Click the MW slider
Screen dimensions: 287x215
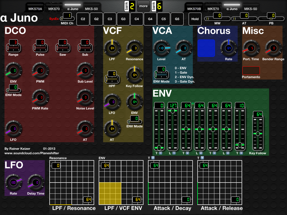pyautogui.click(x=217, y=17)
